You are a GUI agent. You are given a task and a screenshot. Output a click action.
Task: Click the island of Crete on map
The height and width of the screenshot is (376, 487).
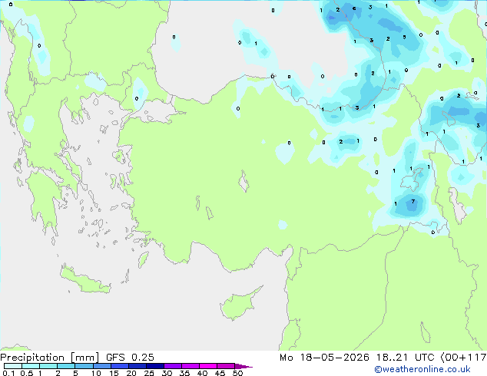tap(85, 280)
